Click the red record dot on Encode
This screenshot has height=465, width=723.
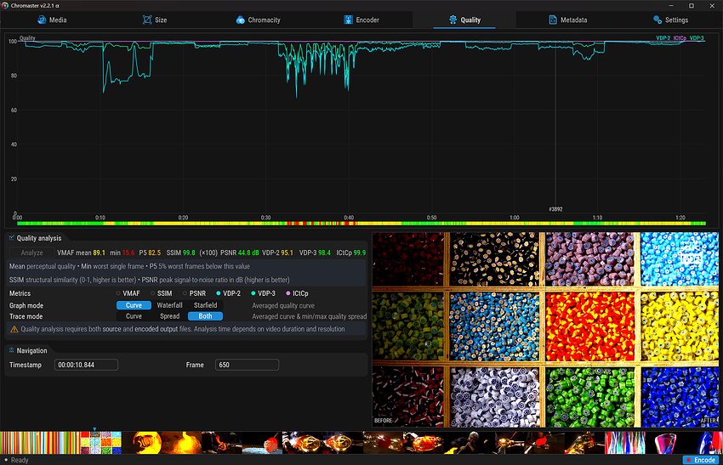point(688,460)
